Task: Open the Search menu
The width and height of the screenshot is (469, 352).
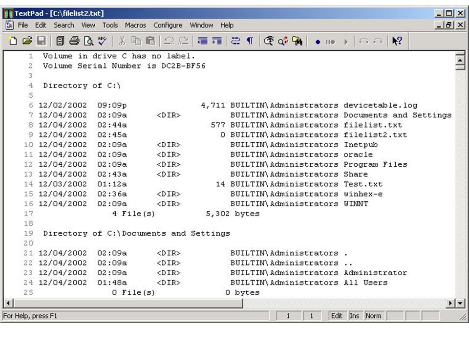Action: pos(64,25)
